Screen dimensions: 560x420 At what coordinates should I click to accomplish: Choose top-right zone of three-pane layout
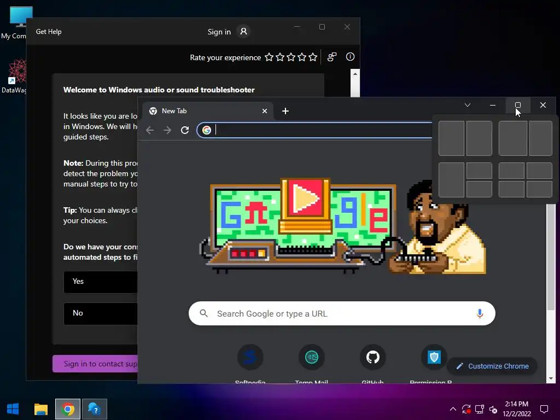479,171
